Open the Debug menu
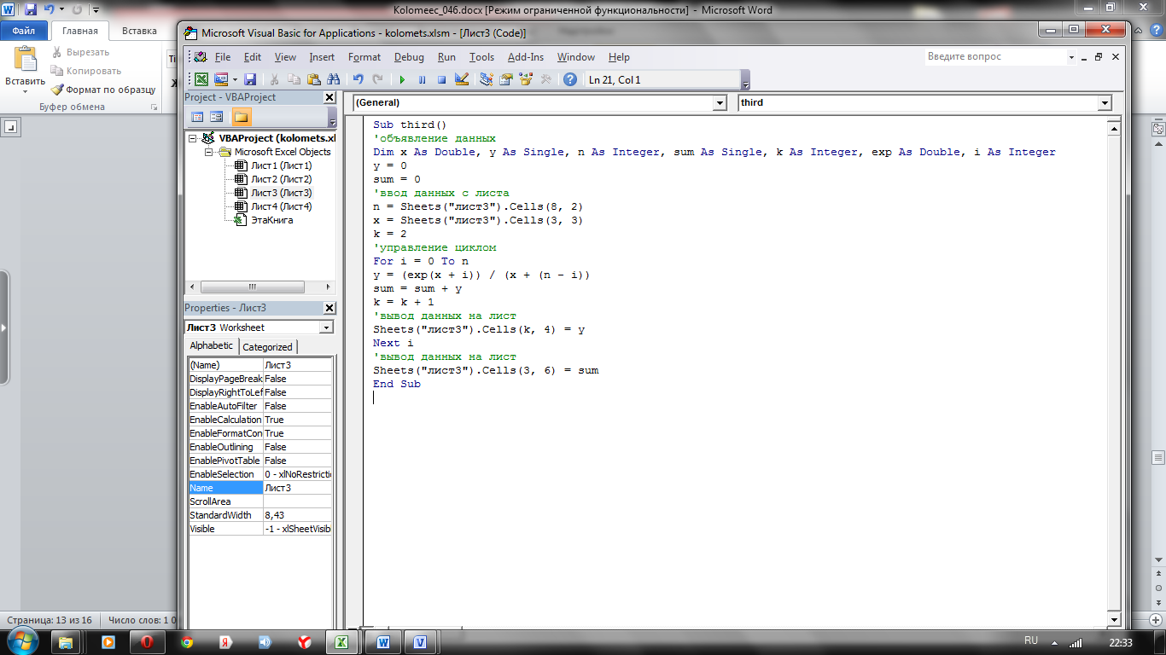This screenshot has width=1166, height=655. coord(409,57)
